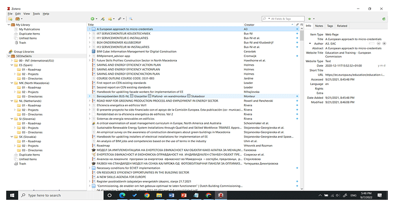Sort the item list by the Creator column
This screenshot has width=394, height=206.
(269, 25)
